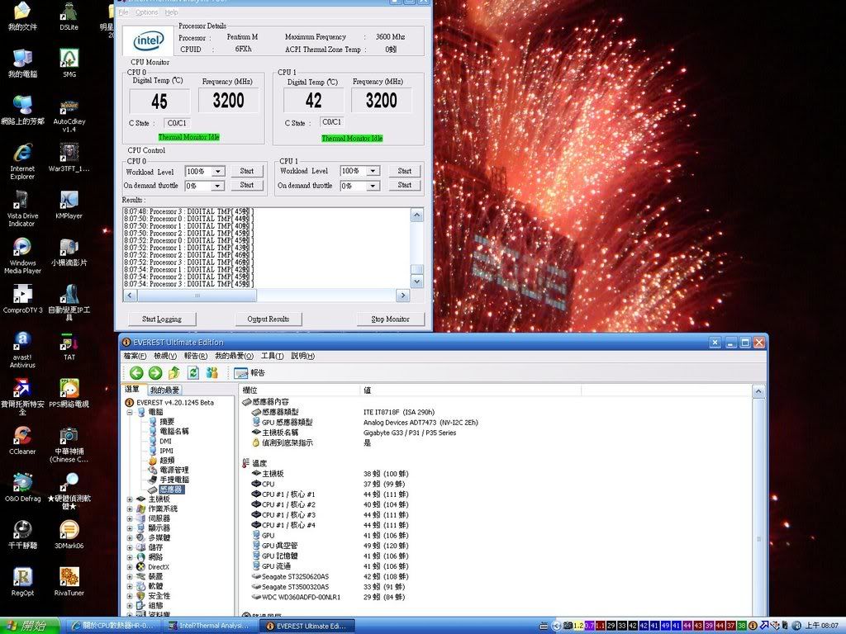
Task: Open the KMPlayer desktop icon
Action: (69, 200)
